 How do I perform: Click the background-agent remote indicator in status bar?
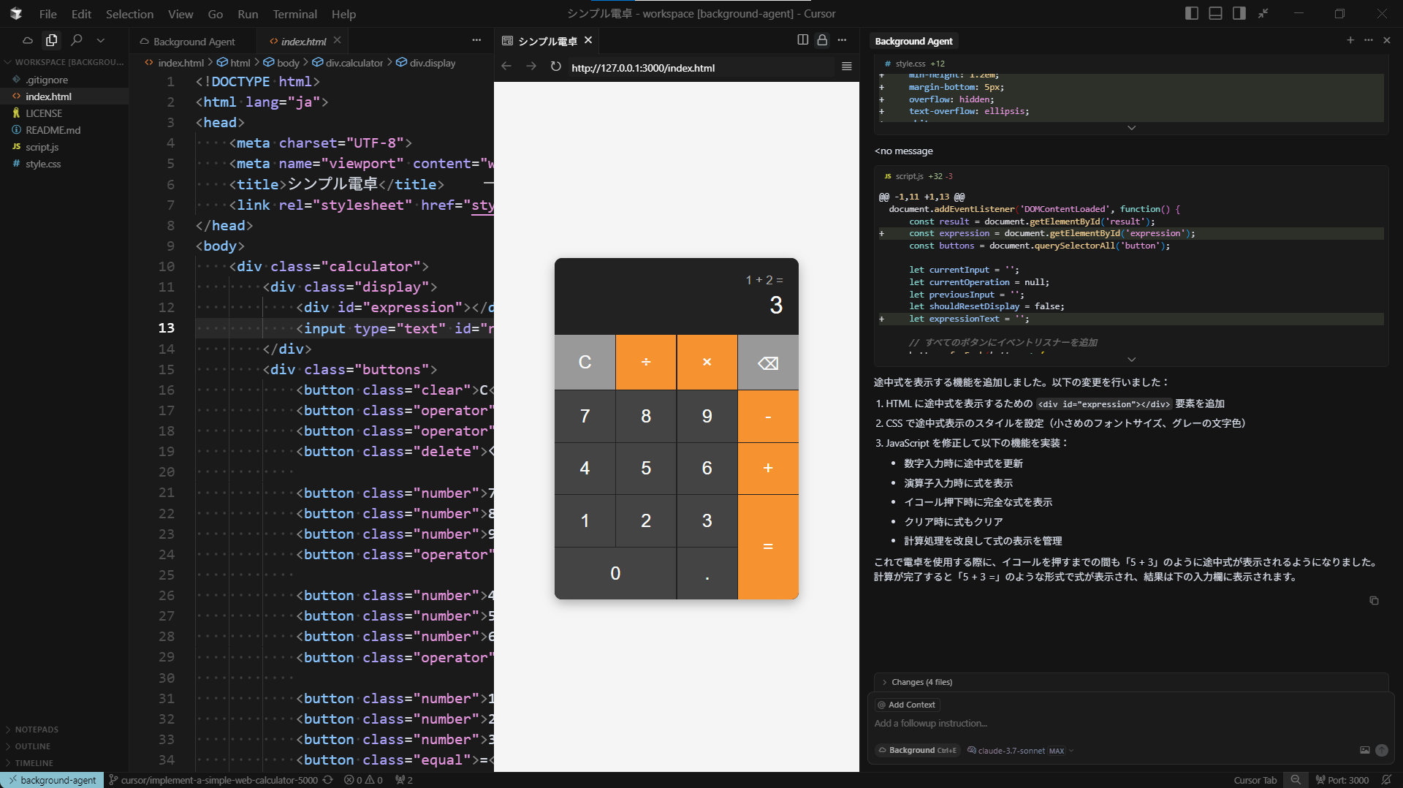pyautogui.click(x=51, y=780)
